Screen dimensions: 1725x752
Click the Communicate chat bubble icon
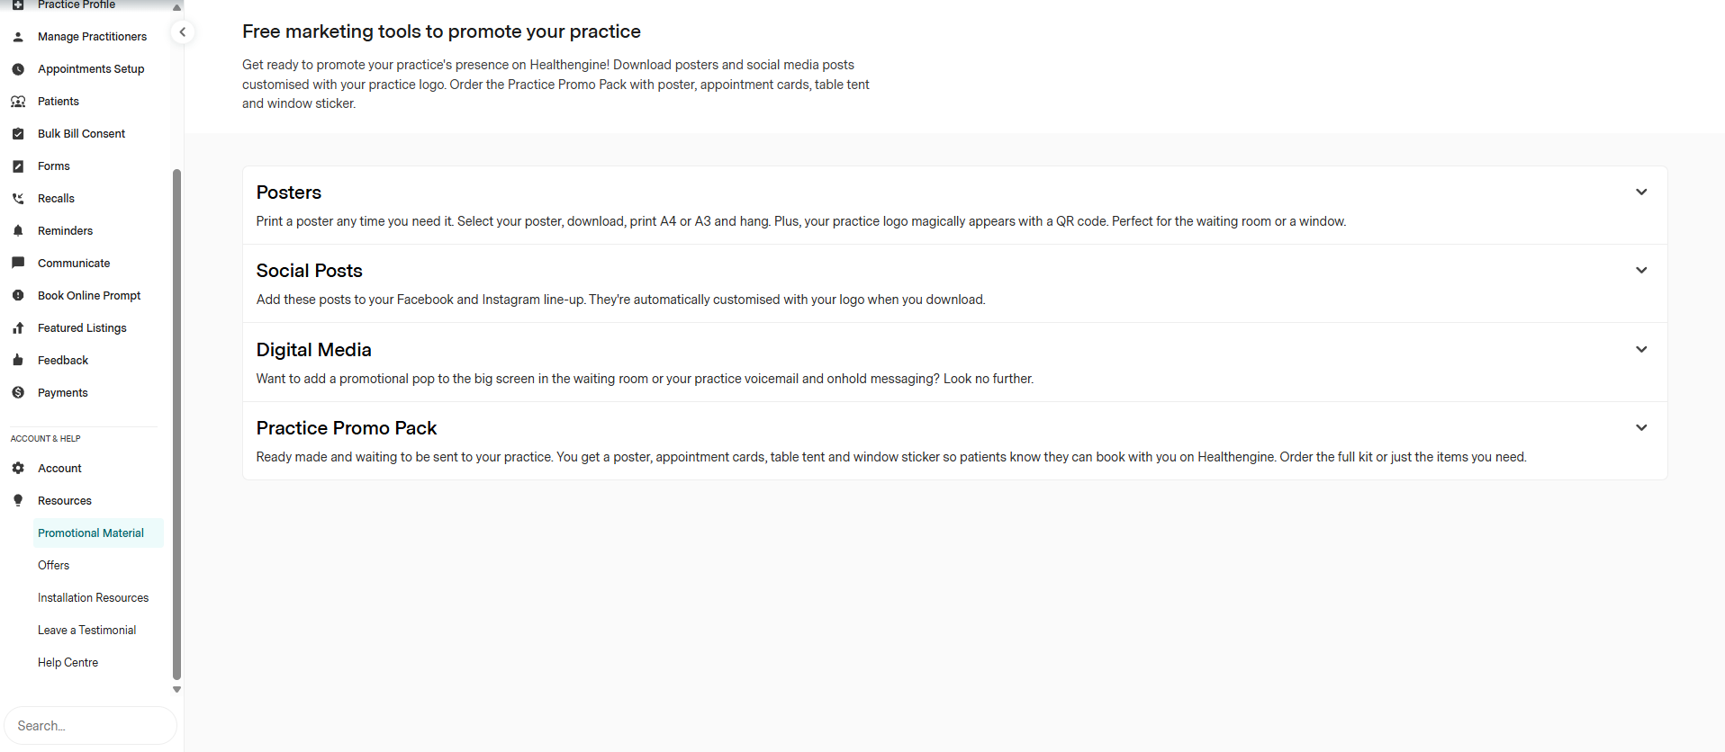(x=18, y=264)
